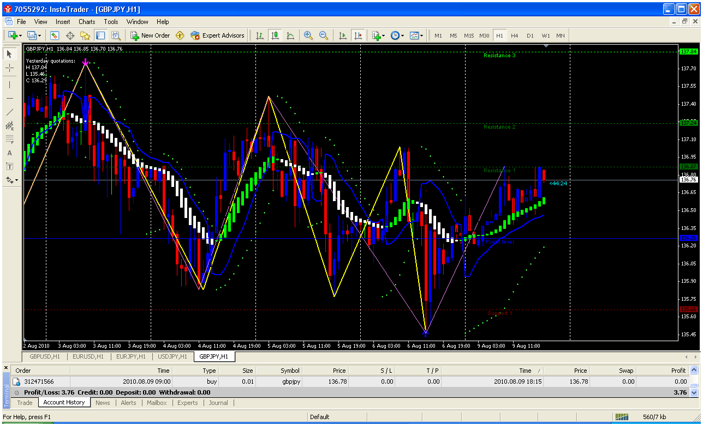Open the New Chart dropdown arrow
The image size is (703, 424).
(20, 35)
